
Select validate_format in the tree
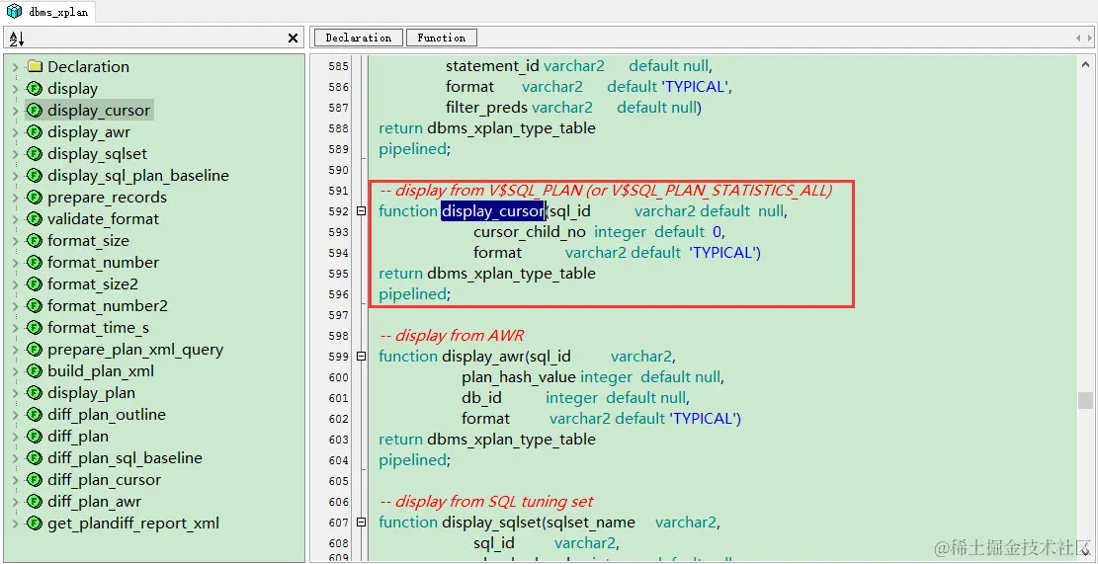click(103, 219)
